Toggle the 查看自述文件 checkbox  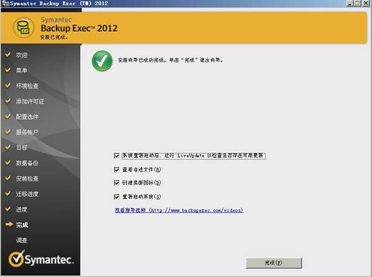[x=117, y=170]
